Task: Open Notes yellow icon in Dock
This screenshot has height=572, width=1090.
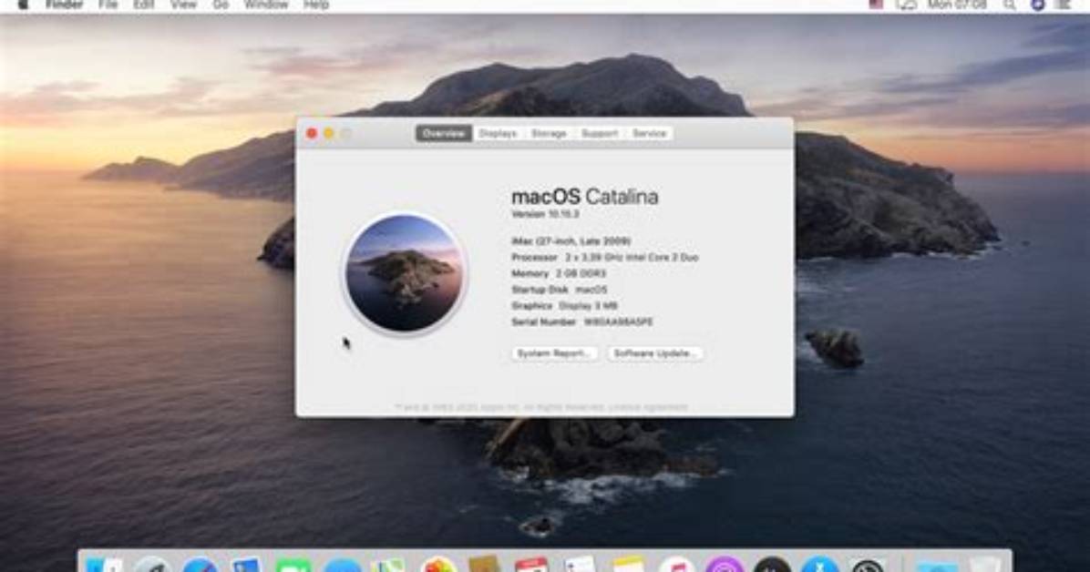Action: [x=628, y=565]
